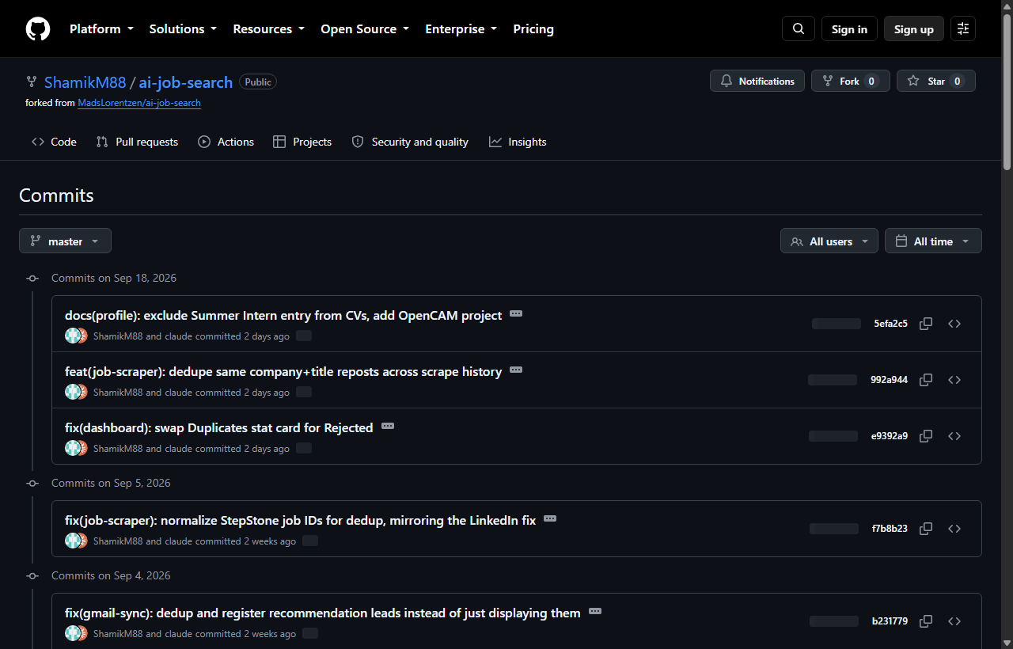Browse repository at commit b231779
This screenshot has height=649, width=1013.
[x=954, y=621]
